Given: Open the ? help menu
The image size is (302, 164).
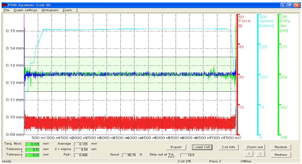Looking at the screenshot, I should coord(77,10).
